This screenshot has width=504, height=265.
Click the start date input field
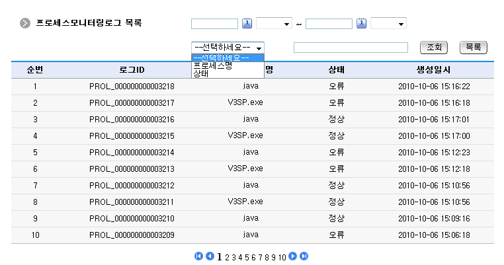214,24
